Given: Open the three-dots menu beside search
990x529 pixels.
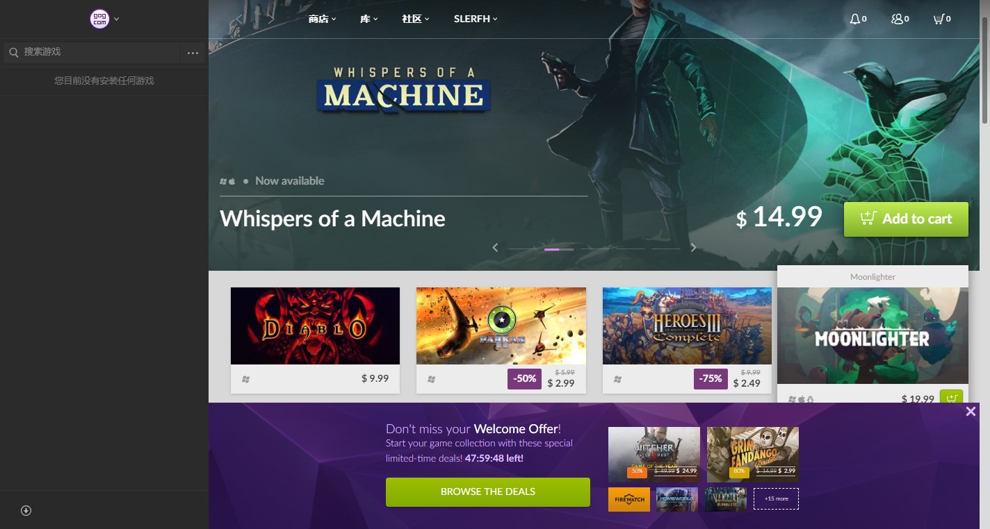Looking at the screenshot, I should click(x=193, y=53).
